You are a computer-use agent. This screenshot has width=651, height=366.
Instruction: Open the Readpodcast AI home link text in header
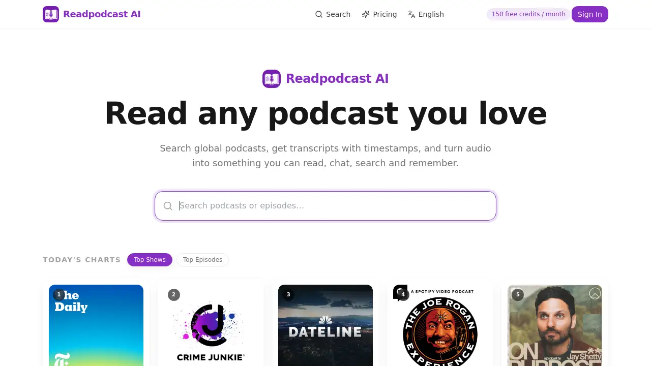(102, 14)
